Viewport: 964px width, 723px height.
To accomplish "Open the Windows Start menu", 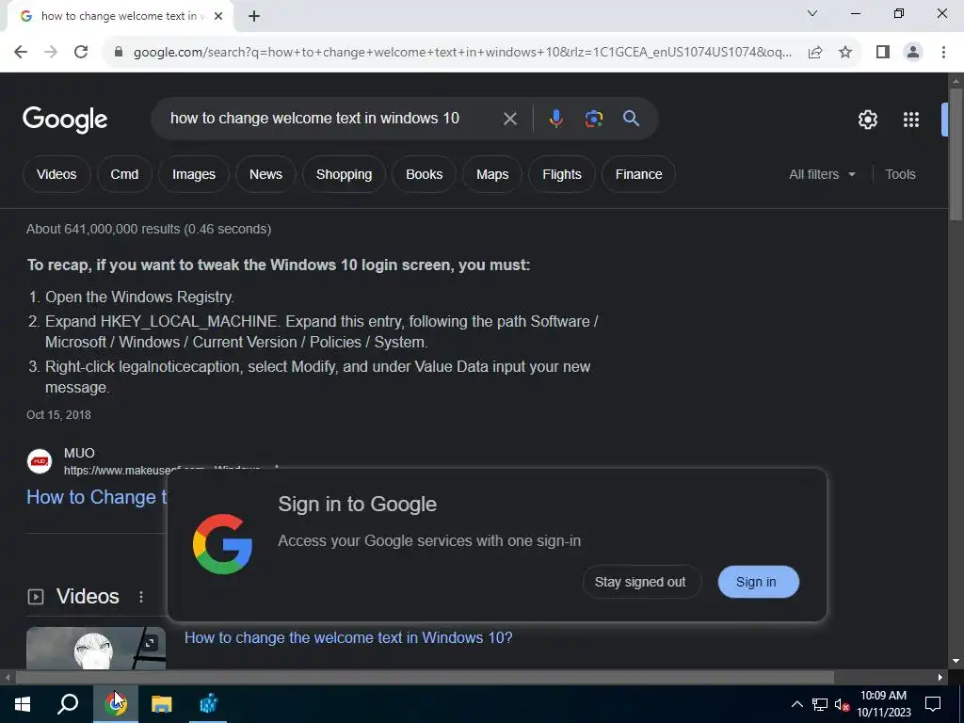I will click(23, 703).
